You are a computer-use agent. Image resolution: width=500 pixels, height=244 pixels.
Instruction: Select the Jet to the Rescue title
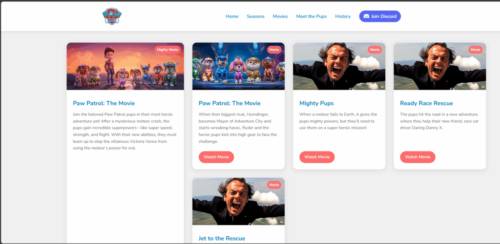[x=222, y=238]
